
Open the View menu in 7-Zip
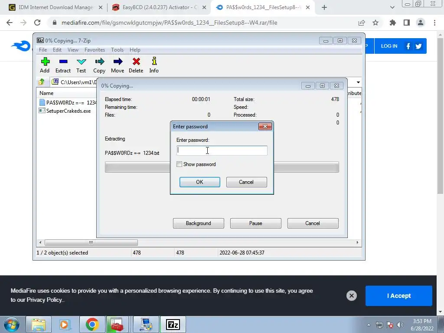[73, 50]
